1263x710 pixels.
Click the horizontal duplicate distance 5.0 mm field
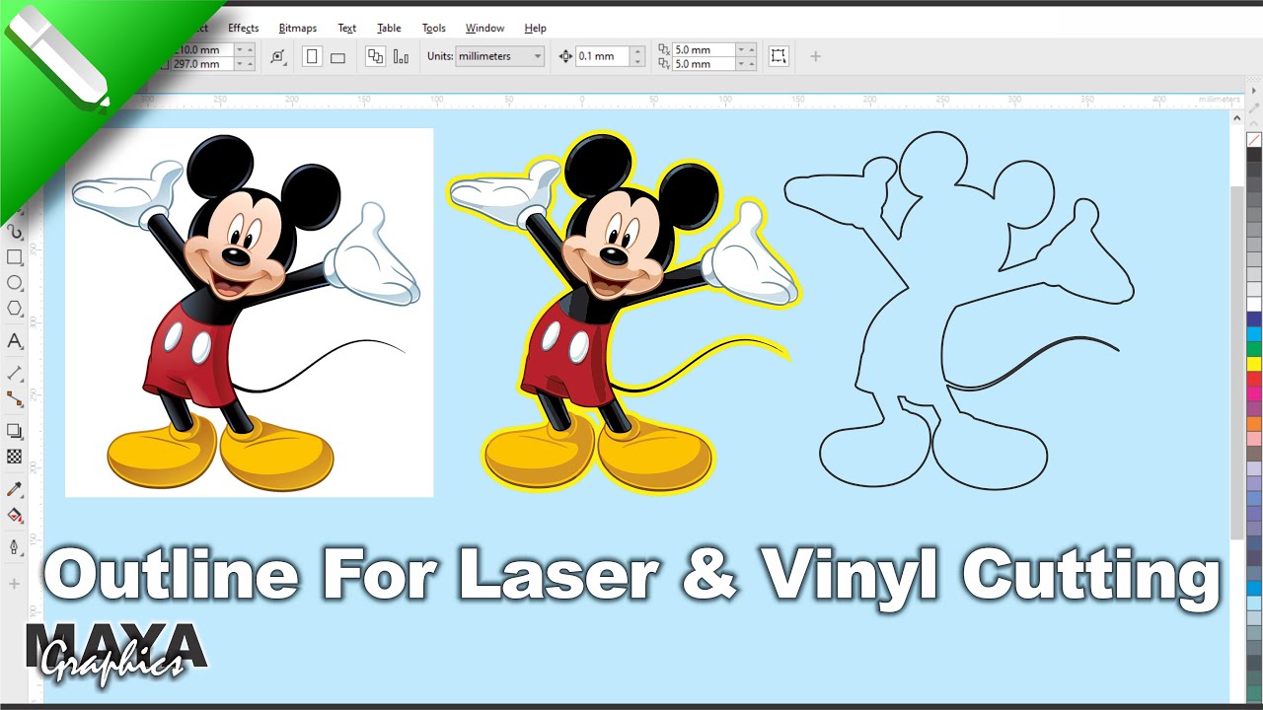(703, 49)
